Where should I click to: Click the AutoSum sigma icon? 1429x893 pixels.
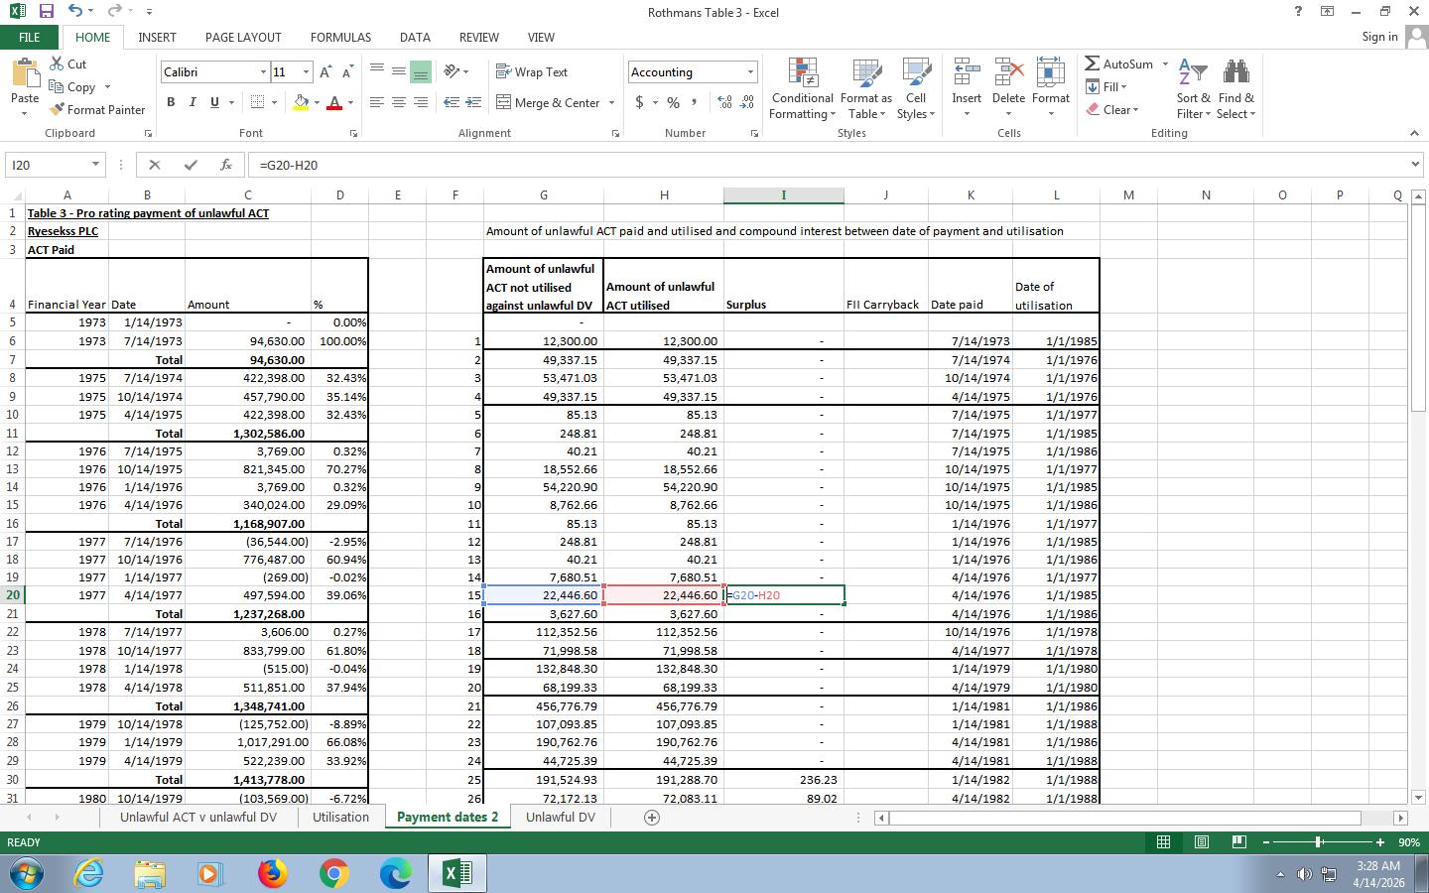[1093, 64]
